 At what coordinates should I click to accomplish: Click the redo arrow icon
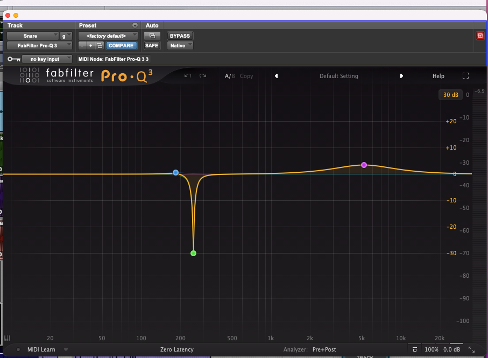coord(203,76)
